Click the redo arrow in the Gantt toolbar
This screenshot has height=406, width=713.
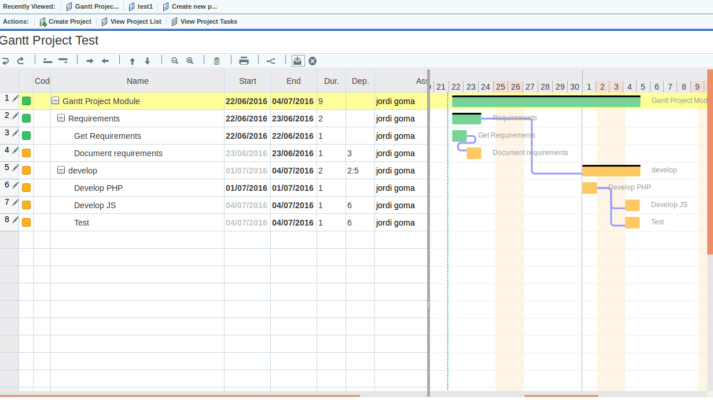pos(21,61)
